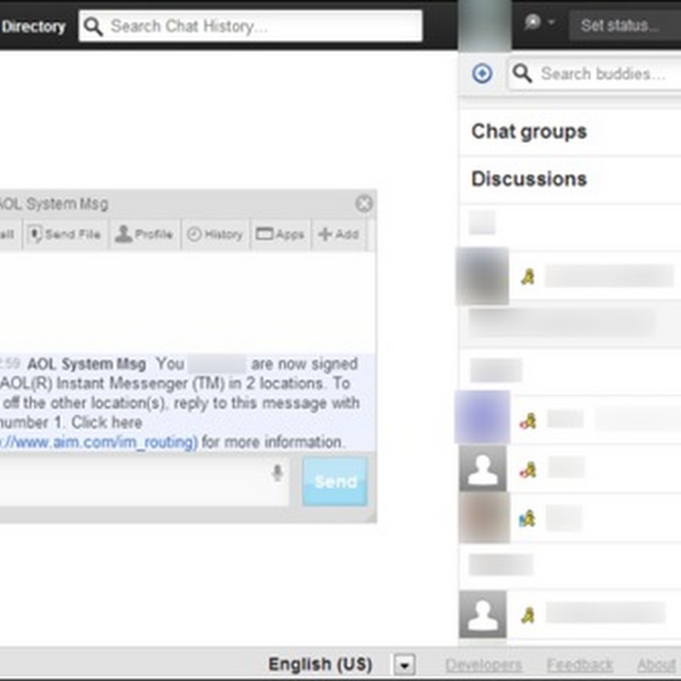Open the Feedback footer link
Viewport: 681px width, 681px height.
tap(580, 665)
